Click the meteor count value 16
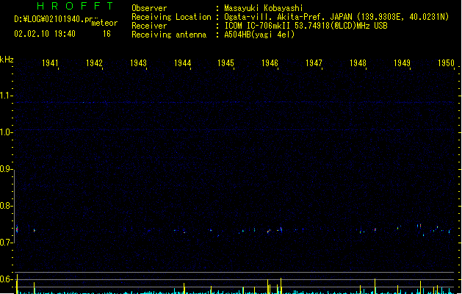 tap(107, 34)
